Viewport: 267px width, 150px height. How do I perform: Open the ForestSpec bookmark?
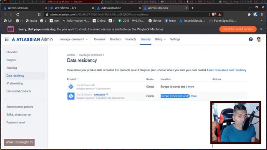point(222,20)
